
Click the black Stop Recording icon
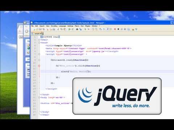pyautogui.click(x=118, y=29)
